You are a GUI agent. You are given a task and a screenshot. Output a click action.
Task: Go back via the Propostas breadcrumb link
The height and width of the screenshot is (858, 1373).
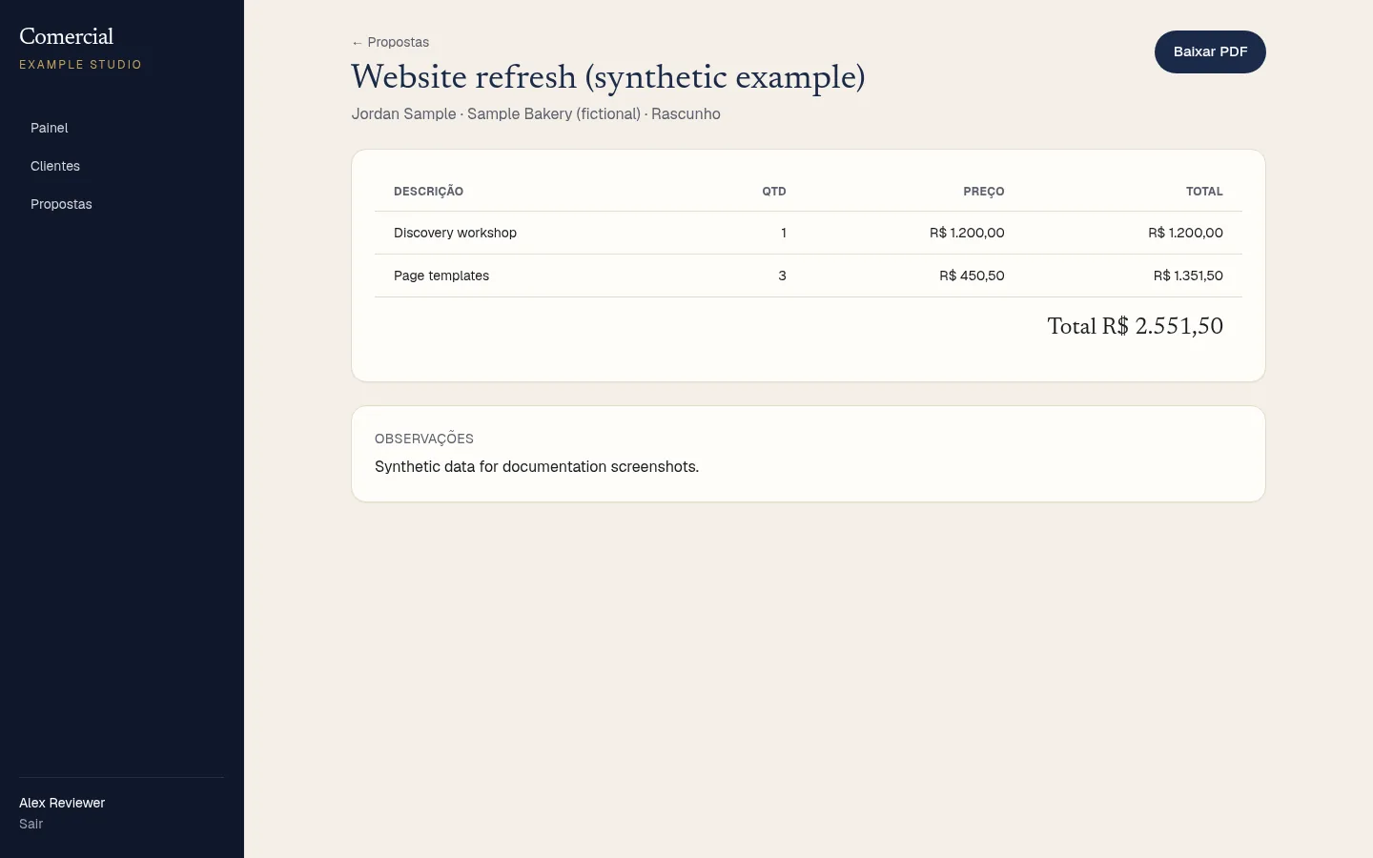(390, 42)
